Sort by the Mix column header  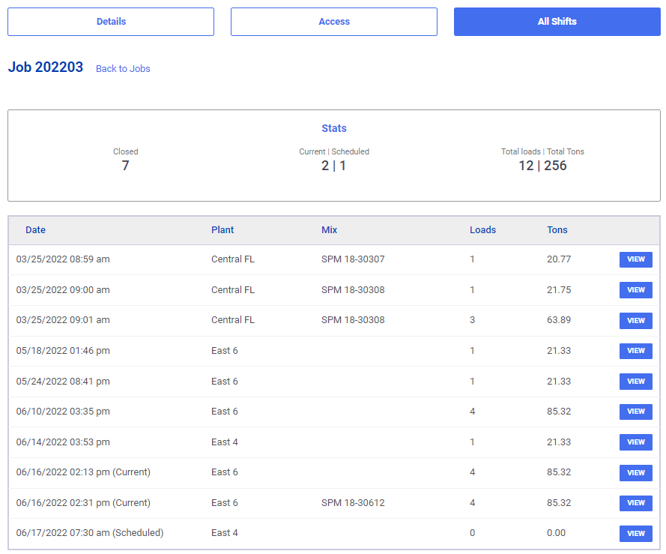point(329,230)
